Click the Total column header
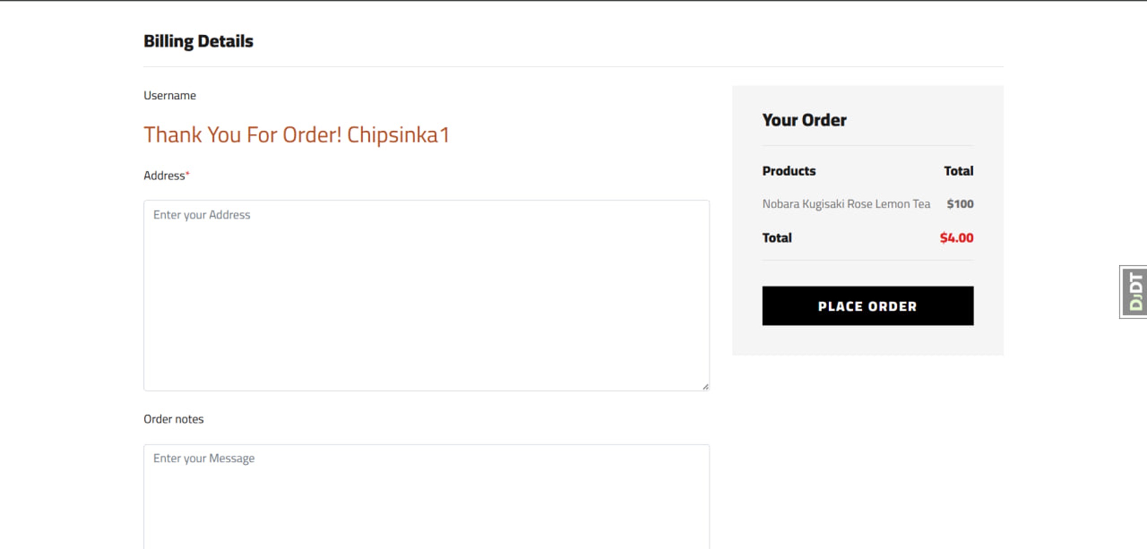The image size is (1147, 549). (x=958, y=171)
